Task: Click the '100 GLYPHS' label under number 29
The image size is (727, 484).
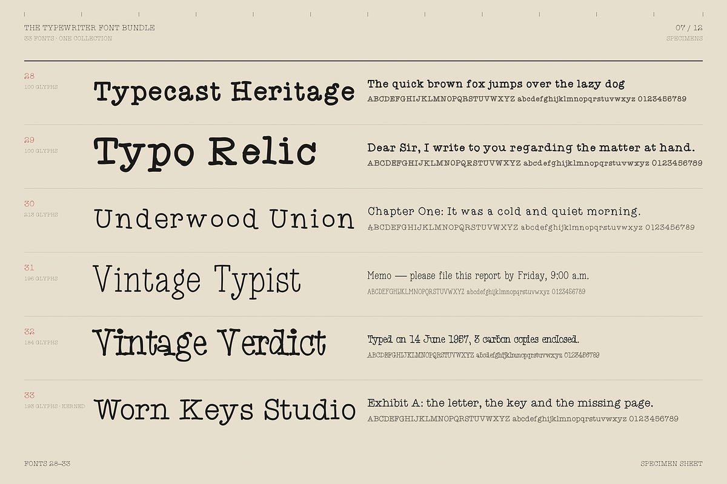Action: (x=41, y=151)
